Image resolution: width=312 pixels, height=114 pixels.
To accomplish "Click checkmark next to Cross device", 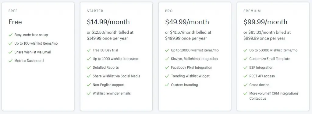I will click(x=246, y=85).
